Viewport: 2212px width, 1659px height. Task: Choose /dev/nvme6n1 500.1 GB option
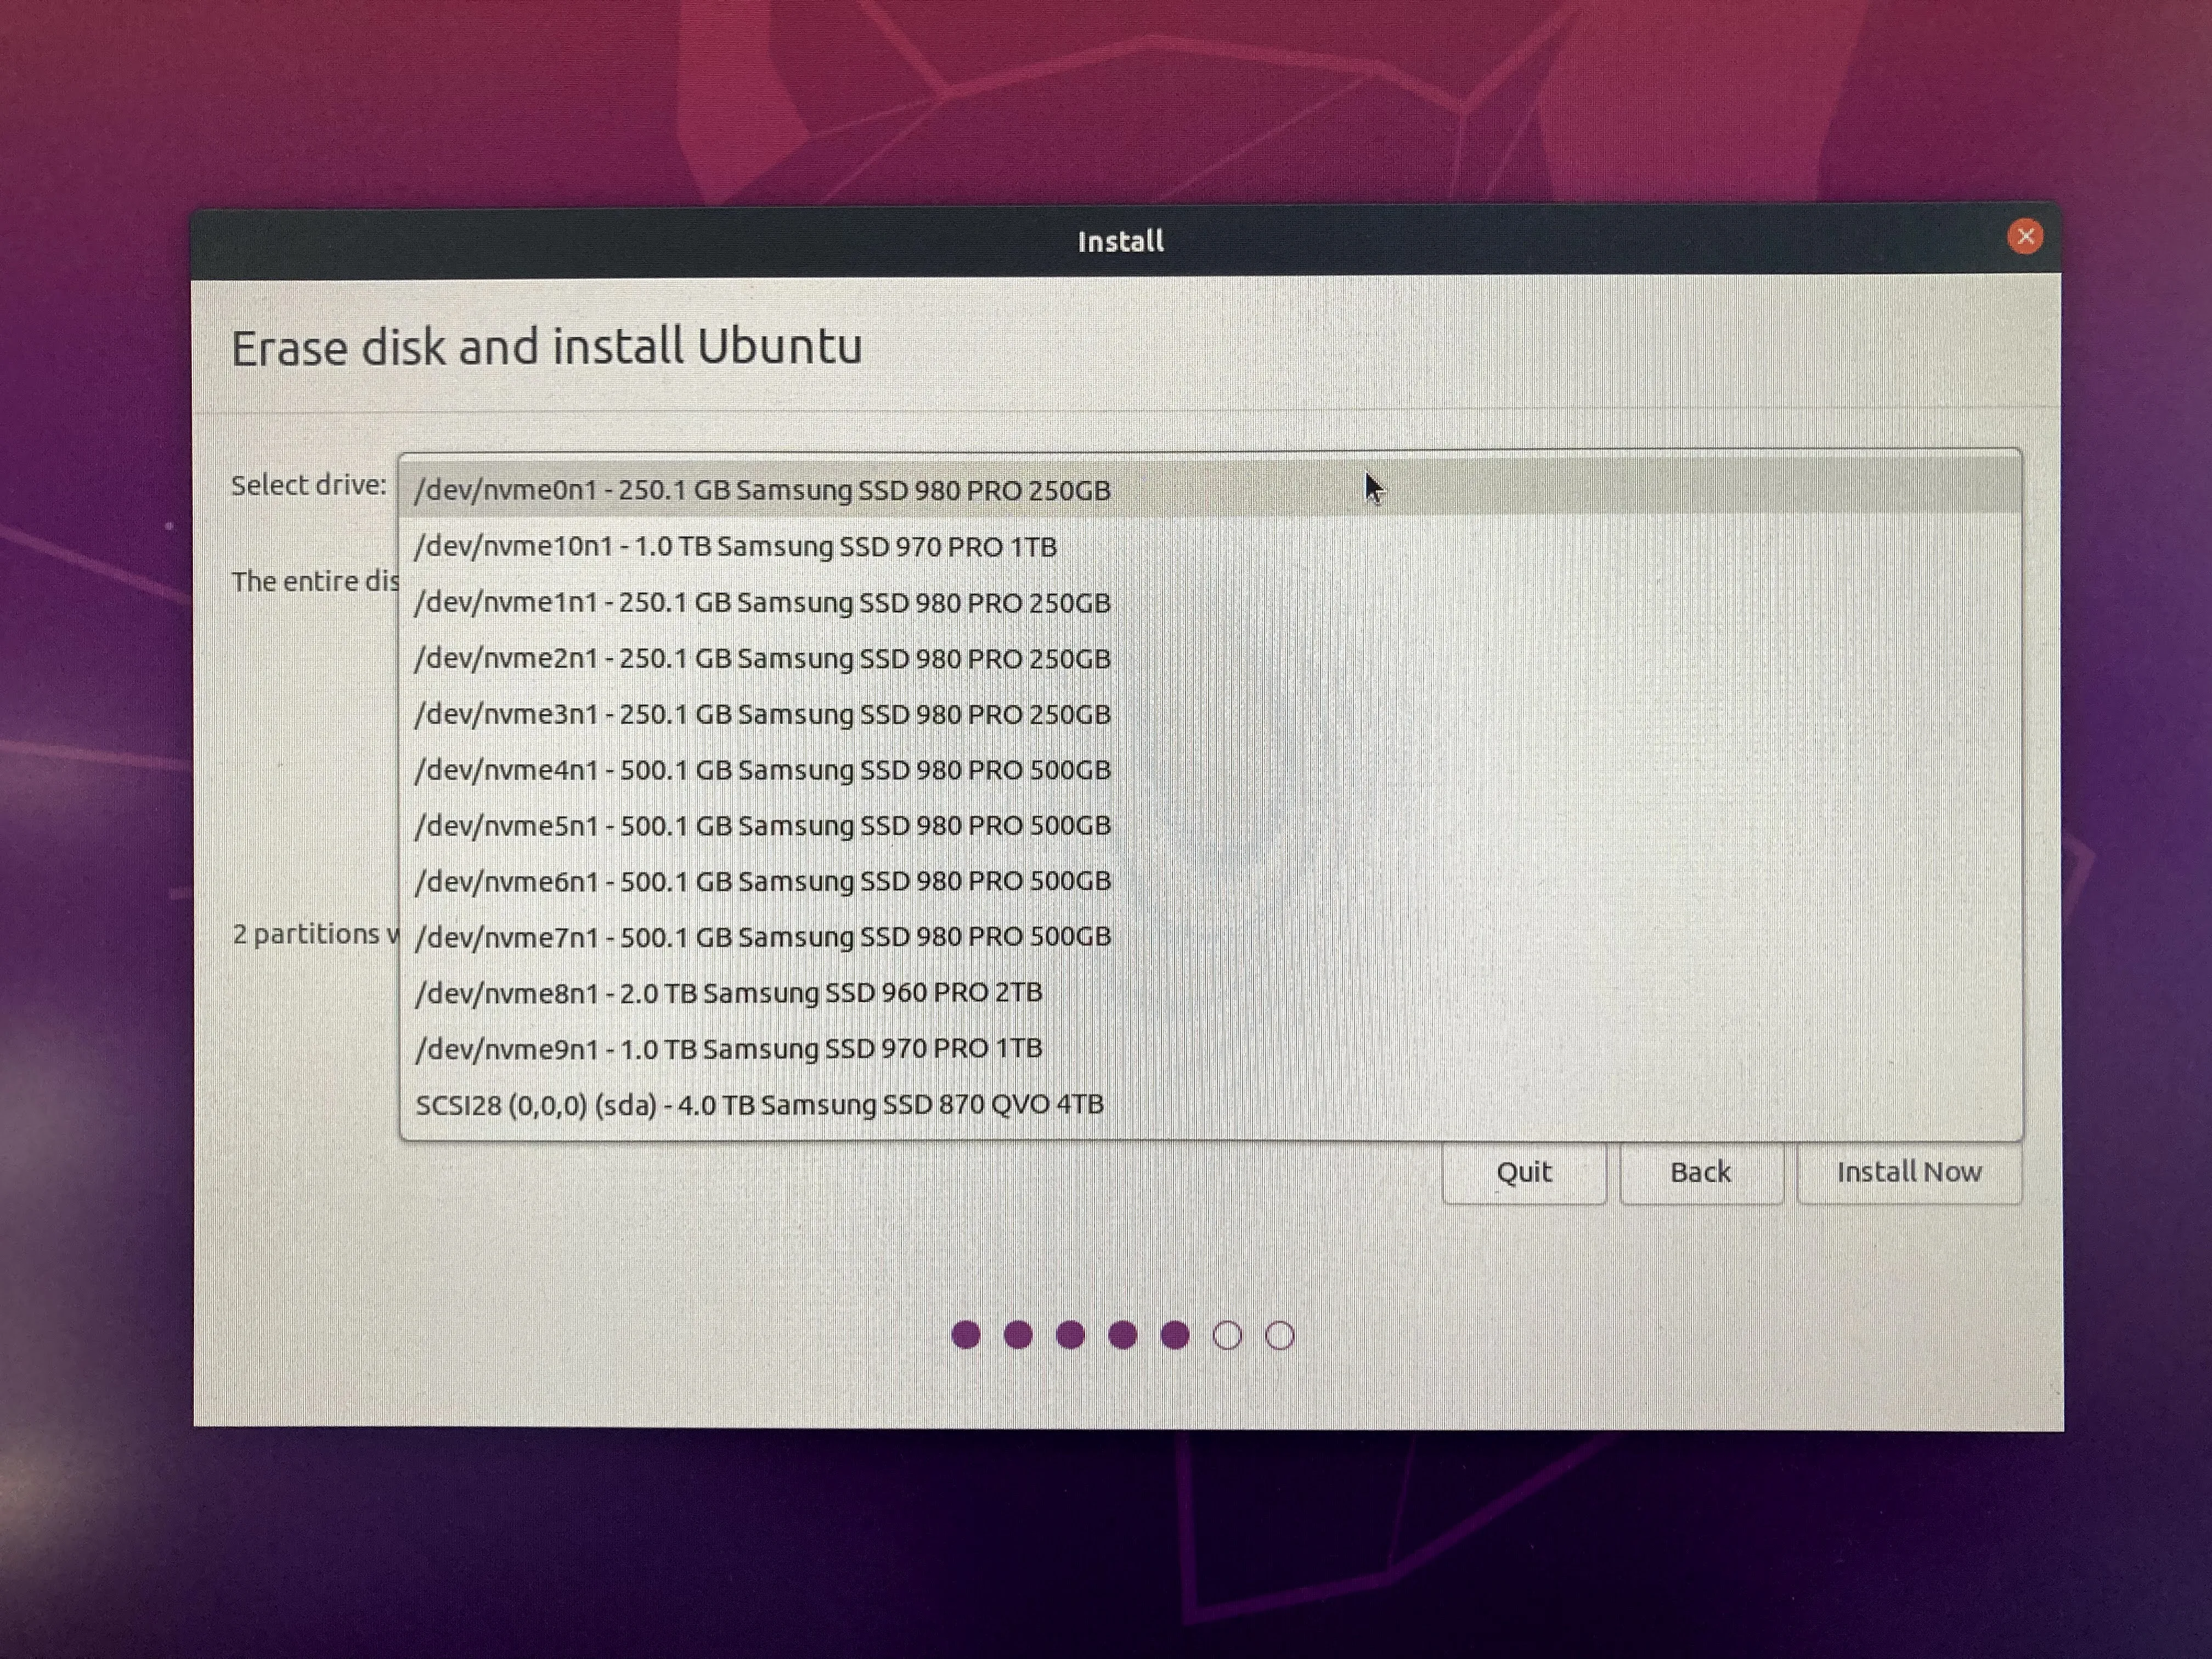[x=762, y=881]
